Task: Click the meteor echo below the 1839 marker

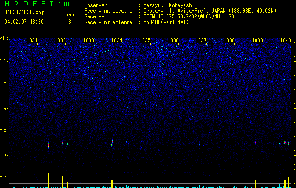Action: click(x=255, y=142)
